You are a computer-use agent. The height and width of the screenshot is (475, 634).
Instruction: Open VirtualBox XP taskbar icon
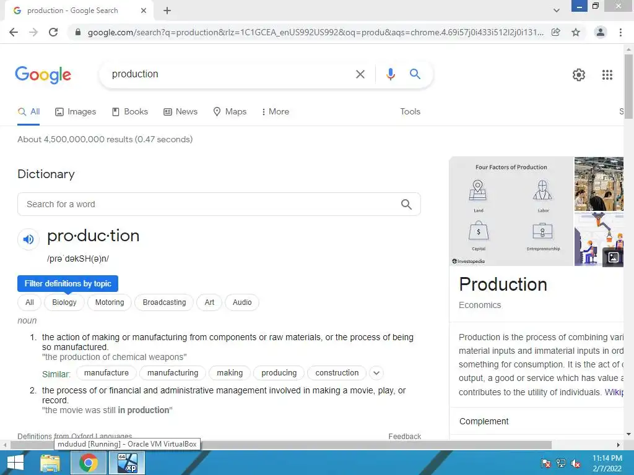pos(128,463)
